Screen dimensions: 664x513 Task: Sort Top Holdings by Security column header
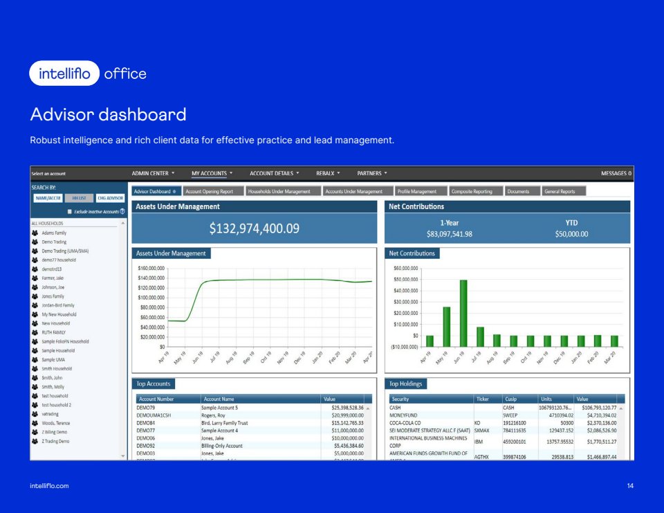pyautogui.click(x=431, y=399)
